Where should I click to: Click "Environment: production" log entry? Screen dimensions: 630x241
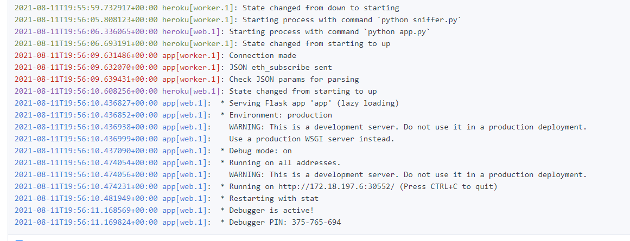pos(281,115)
